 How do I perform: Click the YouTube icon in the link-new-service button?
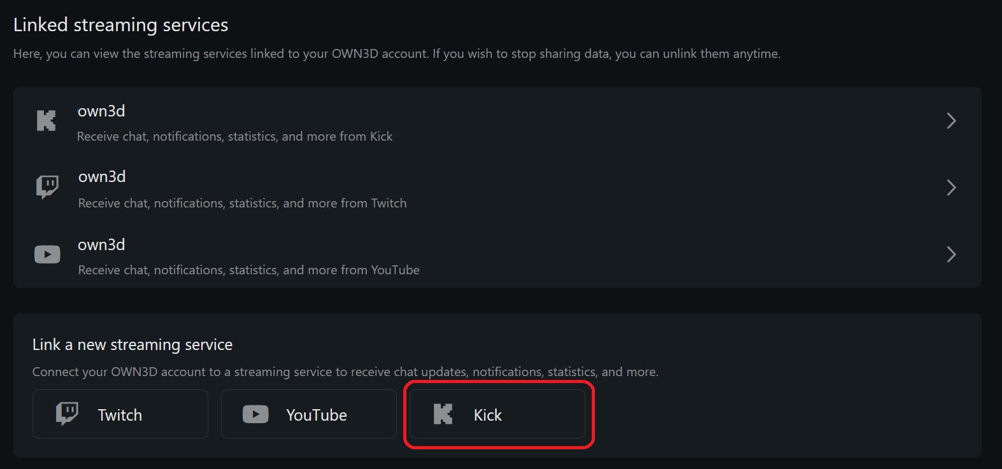[x=255, y=414]
